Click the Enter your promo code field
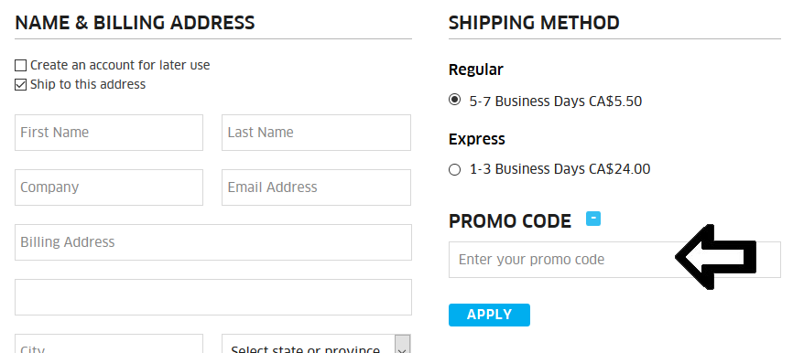The width and height of the screenshot is (793, 353). [614, 260]
